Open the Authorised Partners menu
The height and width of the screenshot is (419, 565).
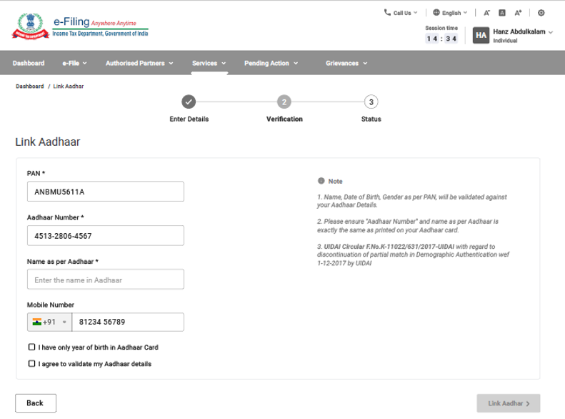[139, 63]
